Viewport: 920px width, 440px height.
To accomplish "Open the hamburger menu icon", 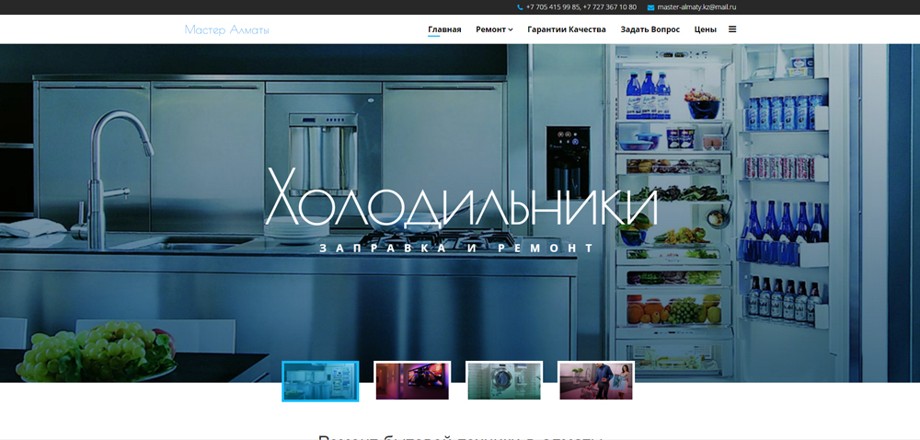I will 732,29.
